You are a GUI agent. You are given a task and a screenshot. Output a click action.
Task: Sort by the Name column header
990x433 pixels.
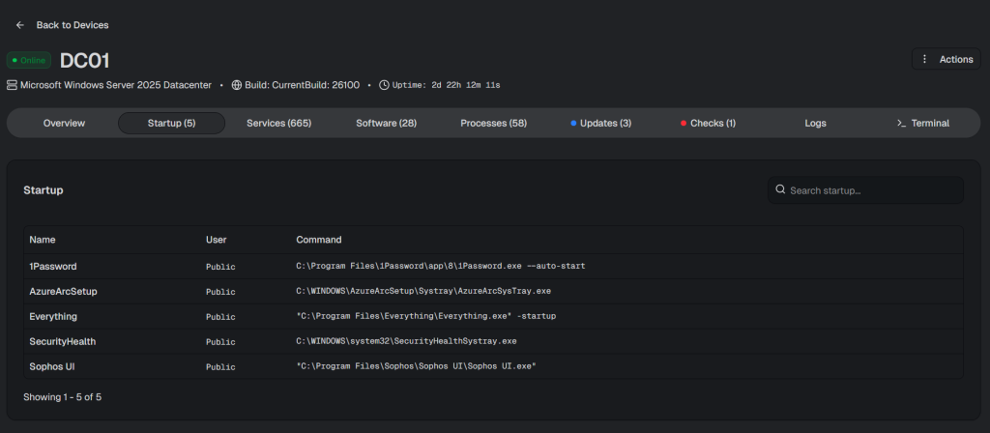44,239
